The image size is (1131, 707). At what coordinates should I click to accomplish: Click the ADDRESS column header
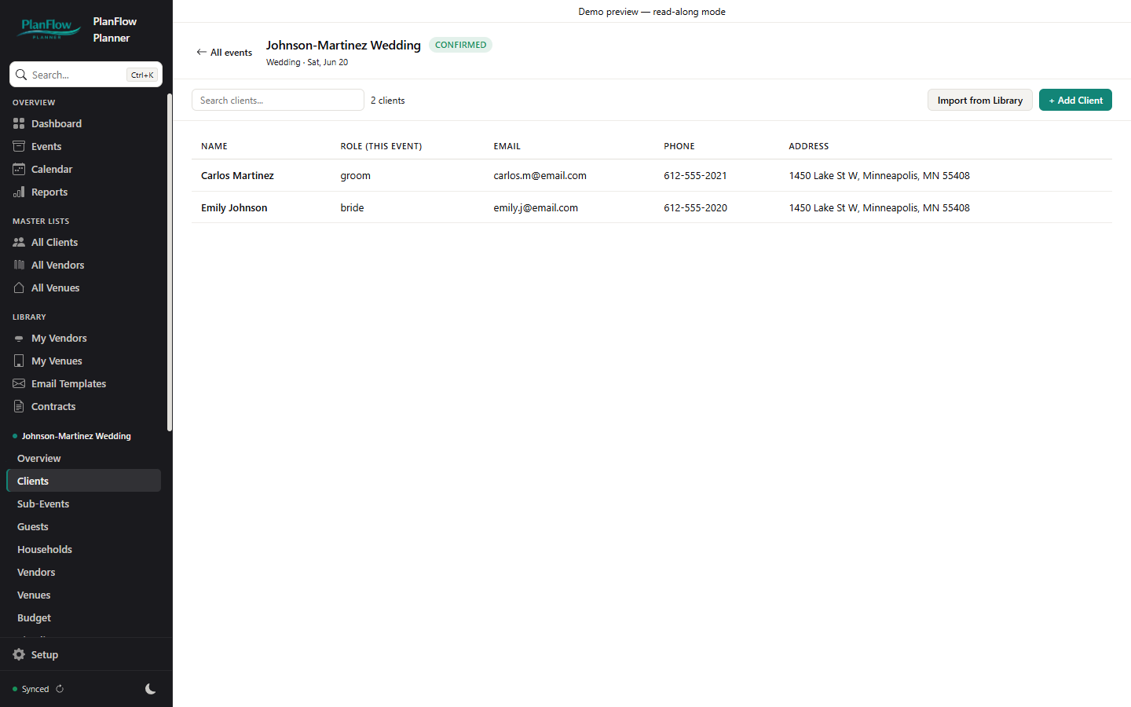(808, 146)
